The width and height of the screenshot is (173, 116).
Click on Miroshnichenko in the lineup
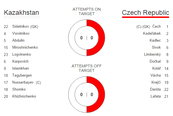click(x=25, y=48)
